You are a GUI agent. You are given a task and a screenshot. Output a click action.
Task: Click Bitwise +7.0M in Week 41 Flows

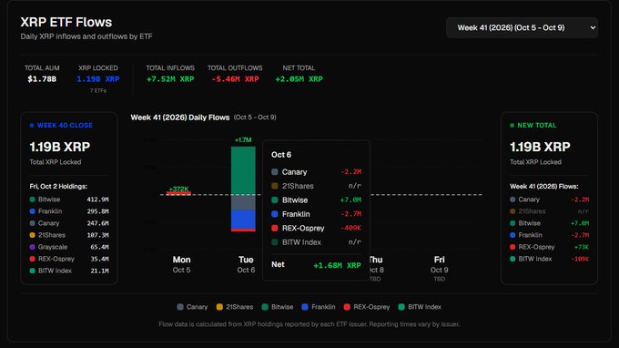549,223
